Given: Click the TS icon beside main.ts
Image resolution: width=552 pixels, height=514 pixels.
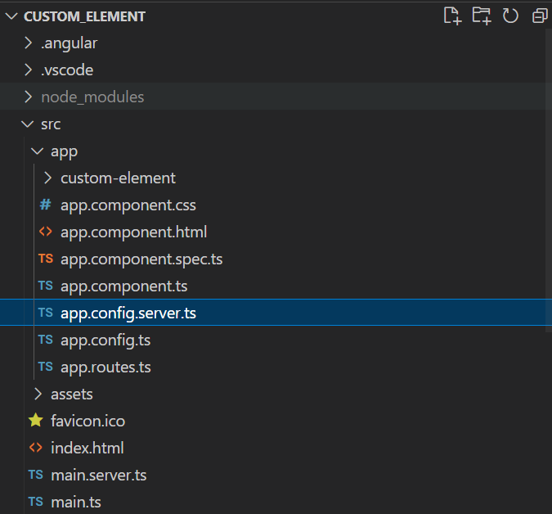Looking at the screenshot, I should [x=35, y=502].
